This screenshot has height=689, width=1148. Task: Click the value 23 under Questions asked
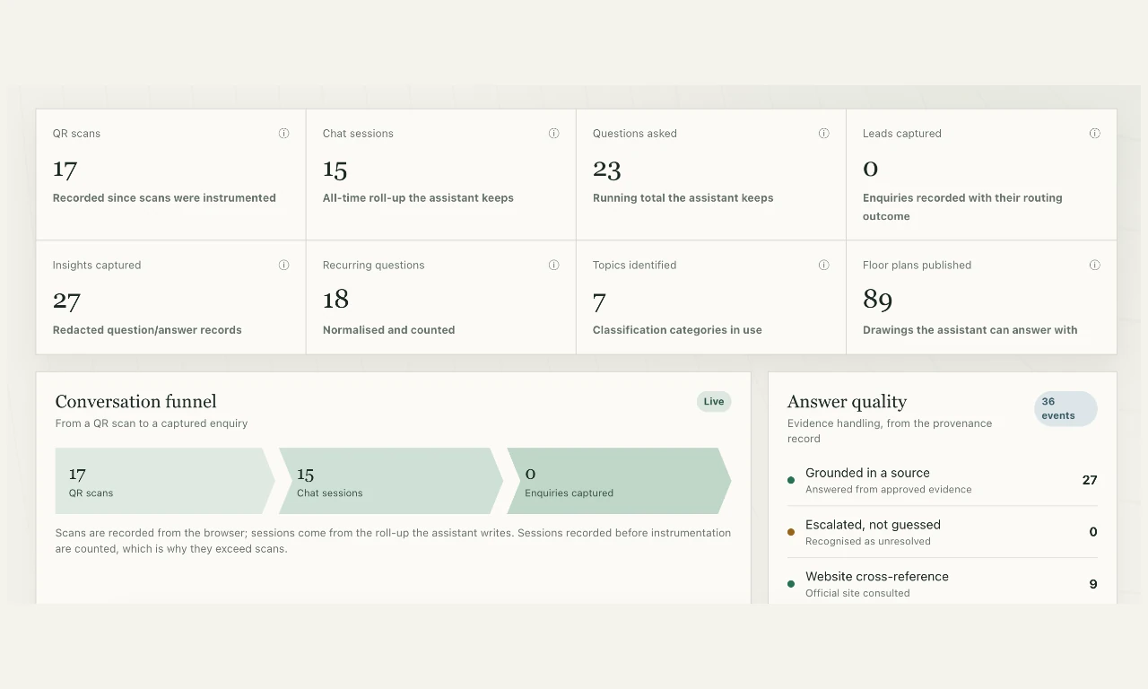[x=607, y=169]
